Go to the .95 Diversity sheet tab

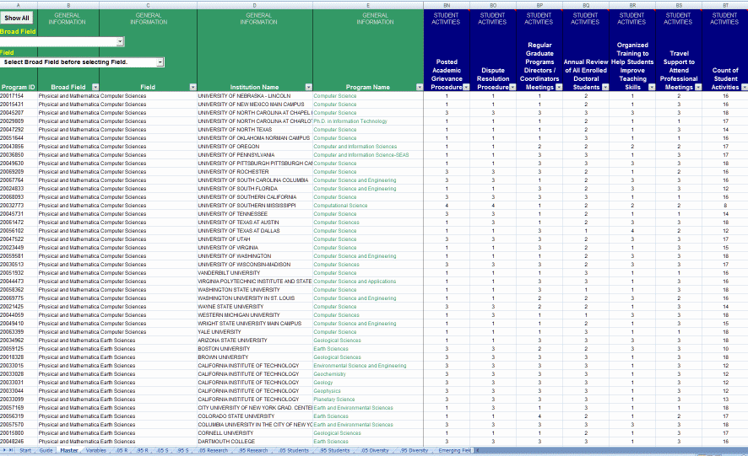[x=414, y=450]
